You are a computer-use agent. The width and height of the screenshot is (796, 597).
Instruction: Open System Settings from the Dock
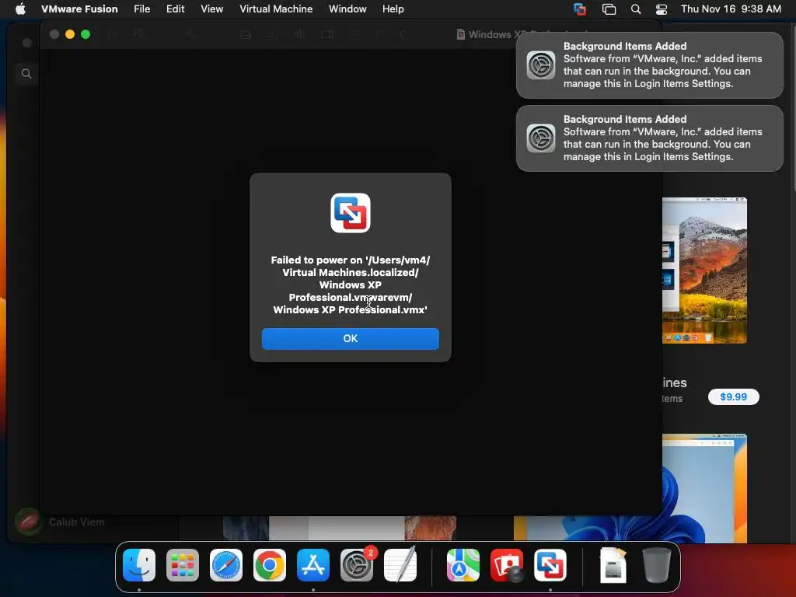[356, 564]
